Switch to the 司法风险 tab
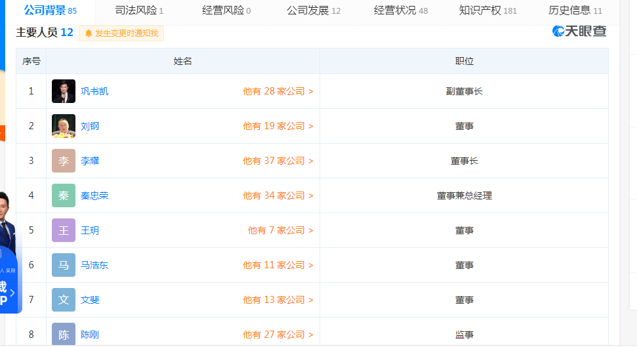This screenshot has height=347, width=637. (139, 10)
